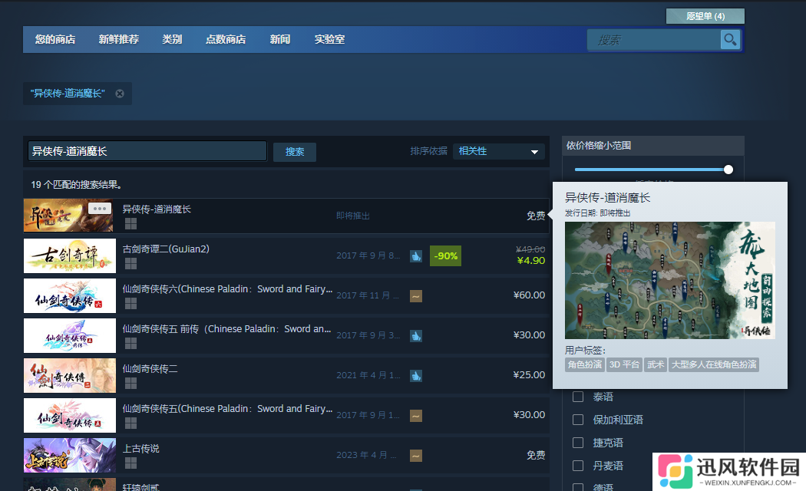Toggle the 泰语 language checkbox
Image resolution: width=806 pixels, height=491 pixels.
[x=578, y=397]
